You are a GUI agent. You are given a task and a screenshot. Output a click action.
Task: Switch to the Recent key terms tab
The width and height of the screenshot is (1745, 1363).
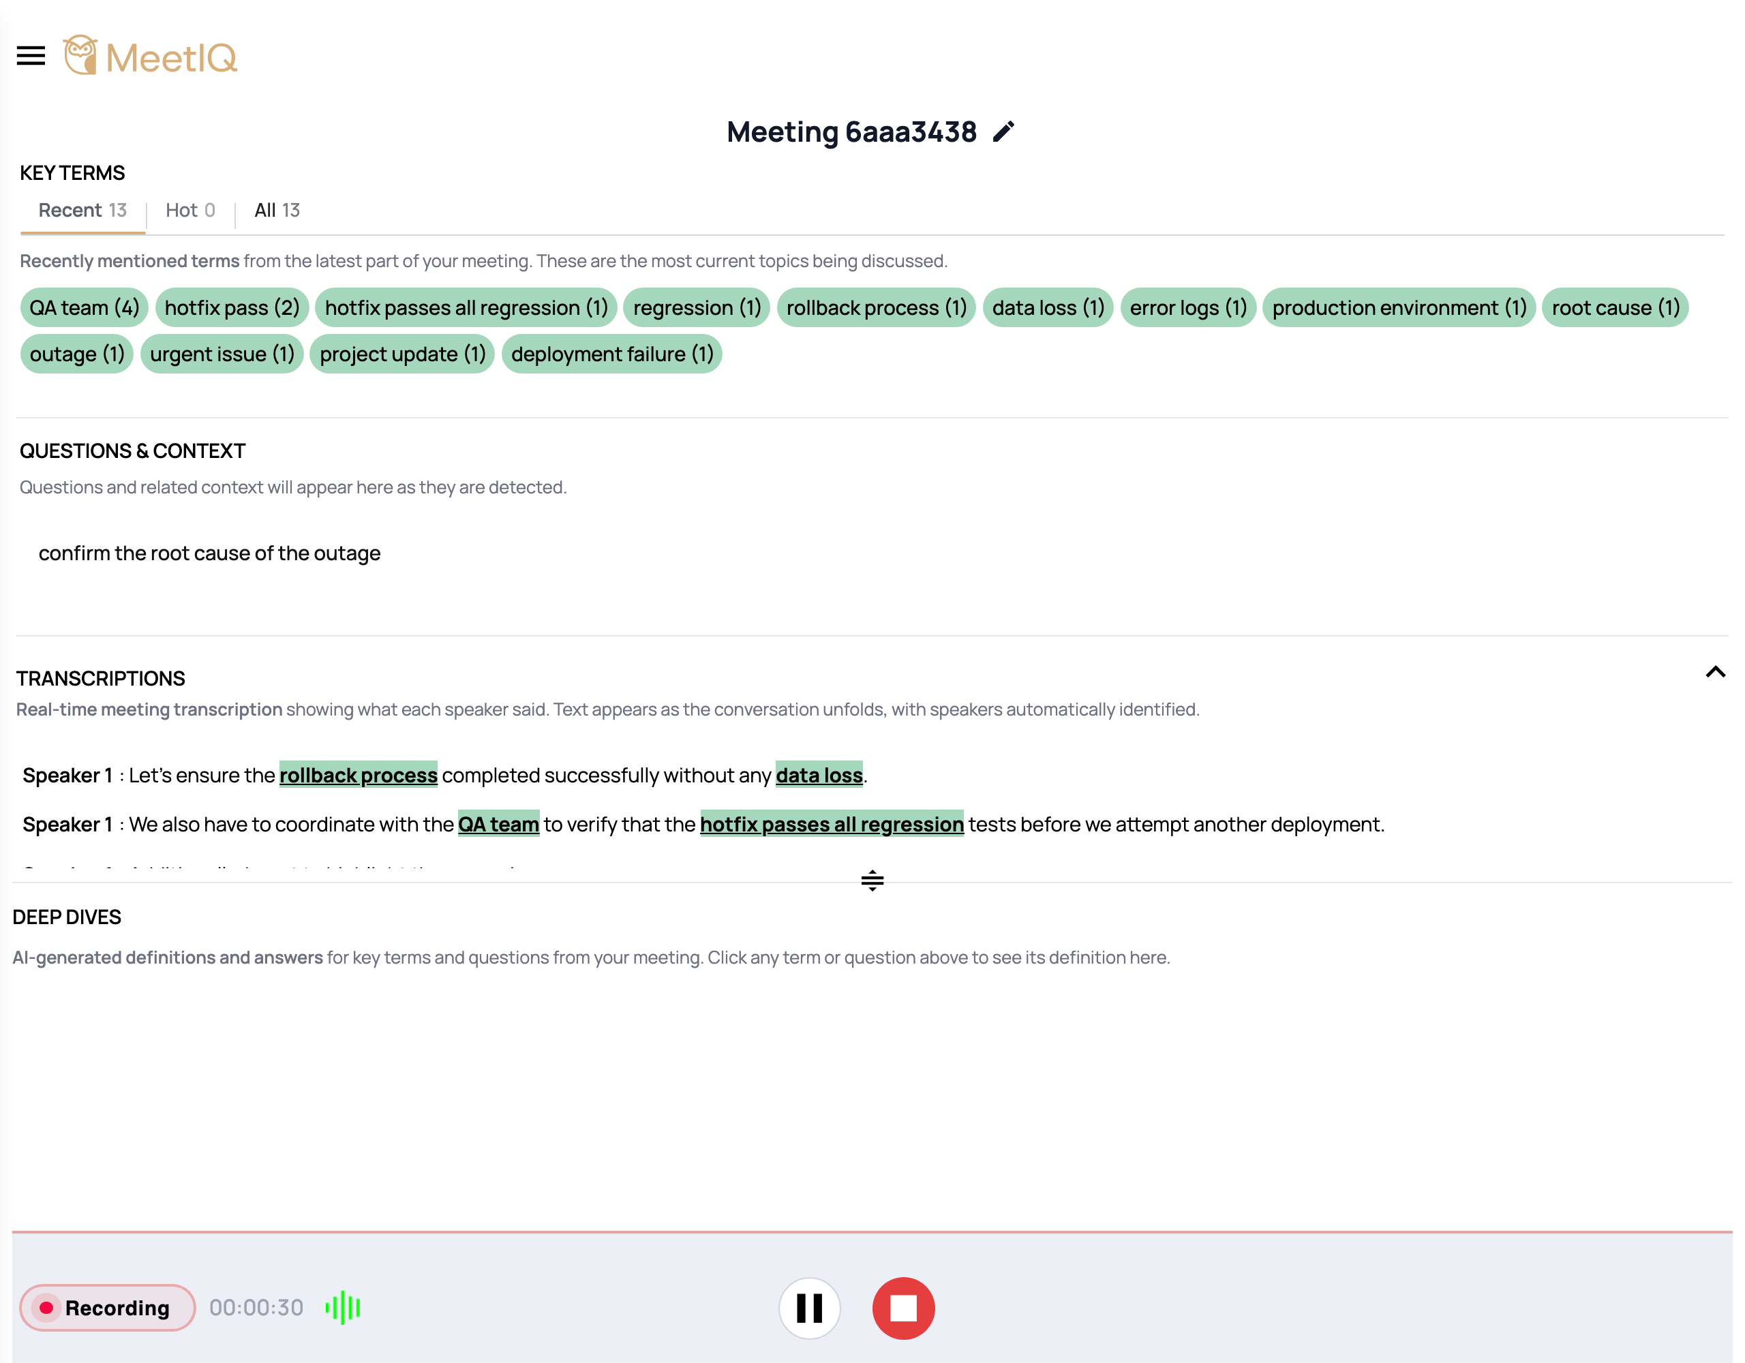82,210
